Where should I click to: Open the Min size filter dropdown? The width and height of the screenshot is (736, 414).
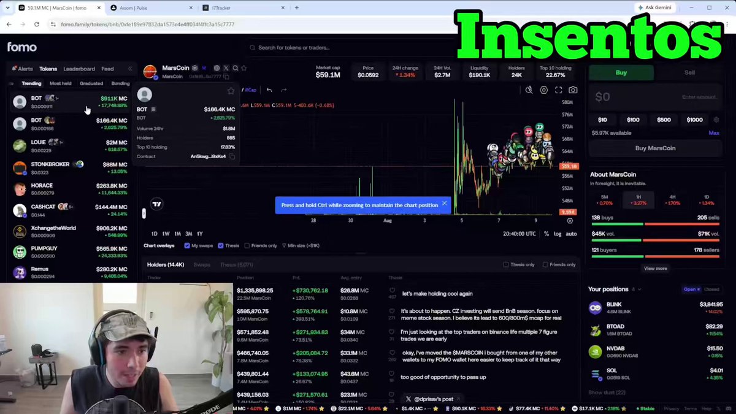click(x=301, y=245)
